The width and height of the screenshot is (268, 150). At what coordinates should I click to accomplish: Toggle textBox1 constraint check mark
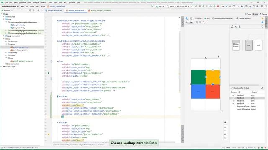tap(233, 95)
